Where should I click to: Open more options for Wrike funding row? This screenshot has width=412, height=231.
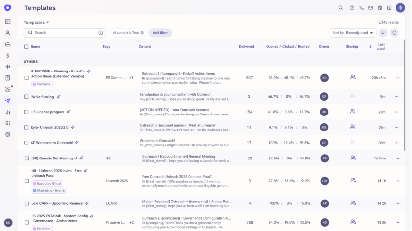click(x=397, y=96)
